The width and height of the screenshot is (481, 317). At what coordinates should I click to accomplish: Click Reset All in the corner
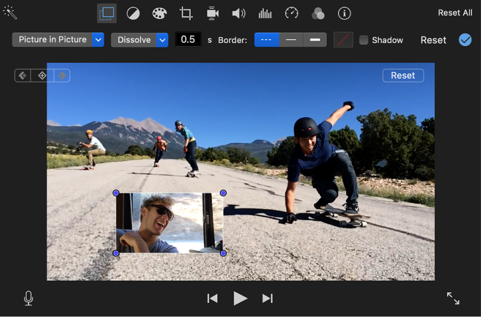455,12
